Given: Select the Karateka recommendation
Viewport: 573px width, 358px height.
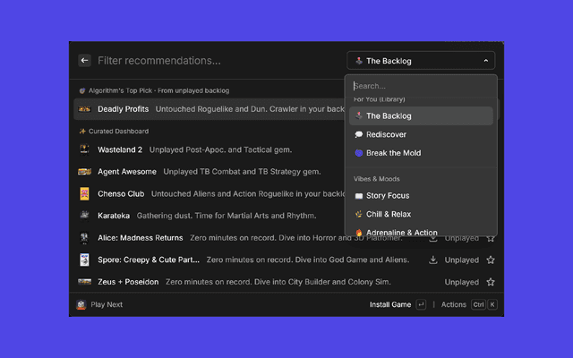Looking at the screenshot, I should (210, 216).
